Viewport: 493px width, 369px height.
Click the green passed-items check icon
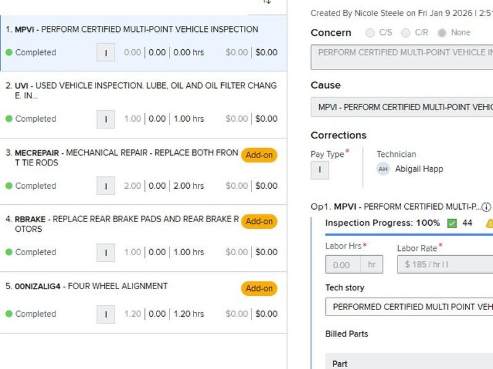452,223
